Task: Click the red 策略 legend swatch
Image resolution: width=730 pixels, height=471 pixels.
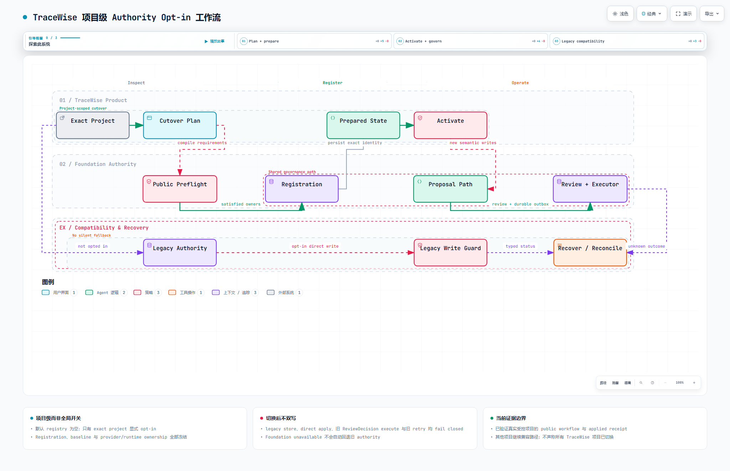Action: tap(137, 293)
